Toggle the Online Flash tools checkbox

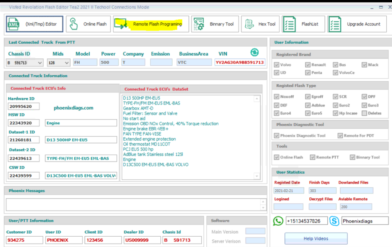click(x=276, y=157)
